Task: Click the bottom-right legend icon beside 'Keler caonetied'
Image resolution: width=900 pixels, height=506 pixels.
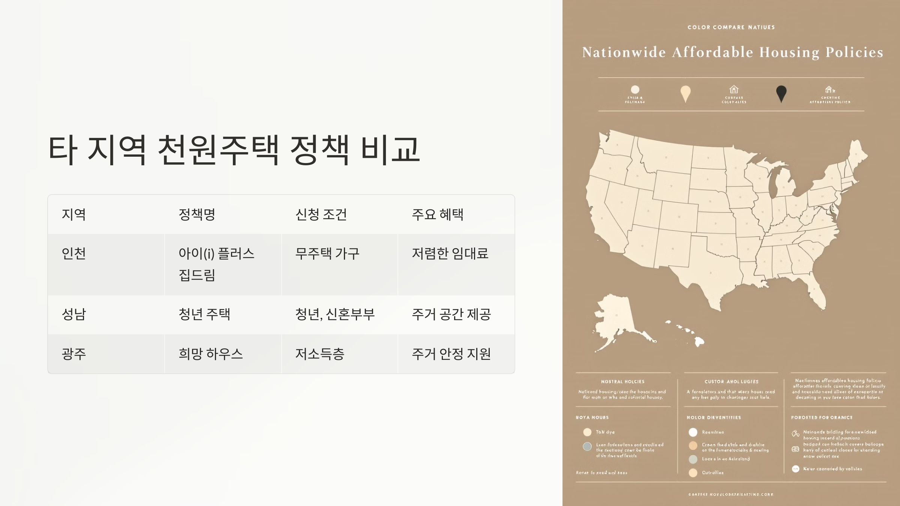Action: (x=795, y=469)
